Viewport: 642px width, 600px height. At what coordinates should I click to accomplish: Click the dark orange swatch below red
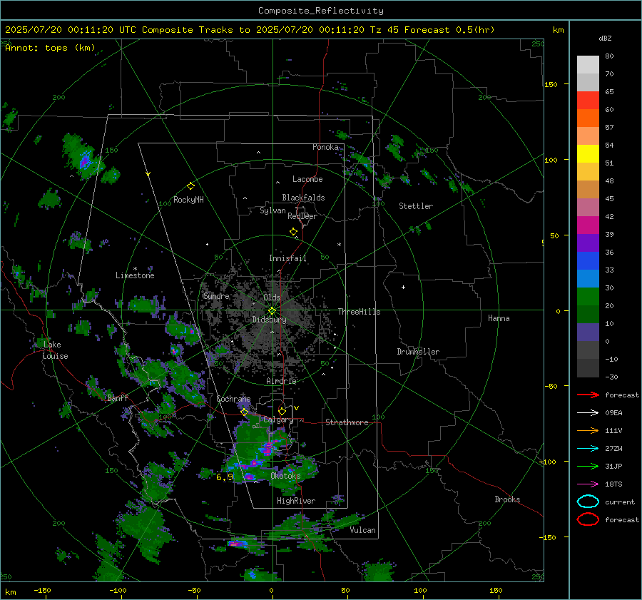(x=588, y=118)
